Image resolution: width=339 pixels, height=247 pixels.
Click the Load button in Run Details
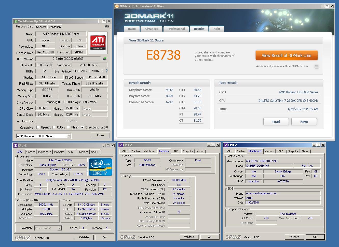[x=276, y=122]
